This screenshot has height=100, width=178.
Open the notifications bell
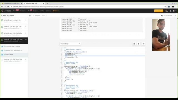point(170,11)
